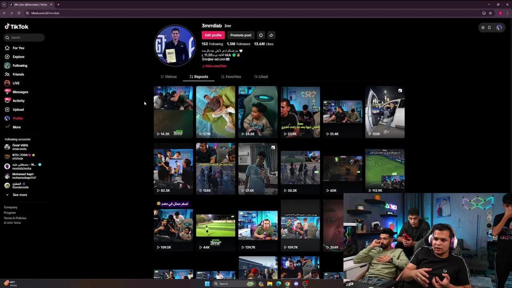512x288 pixels.
Task: Open the Company footer link
Action: point(11,207)
